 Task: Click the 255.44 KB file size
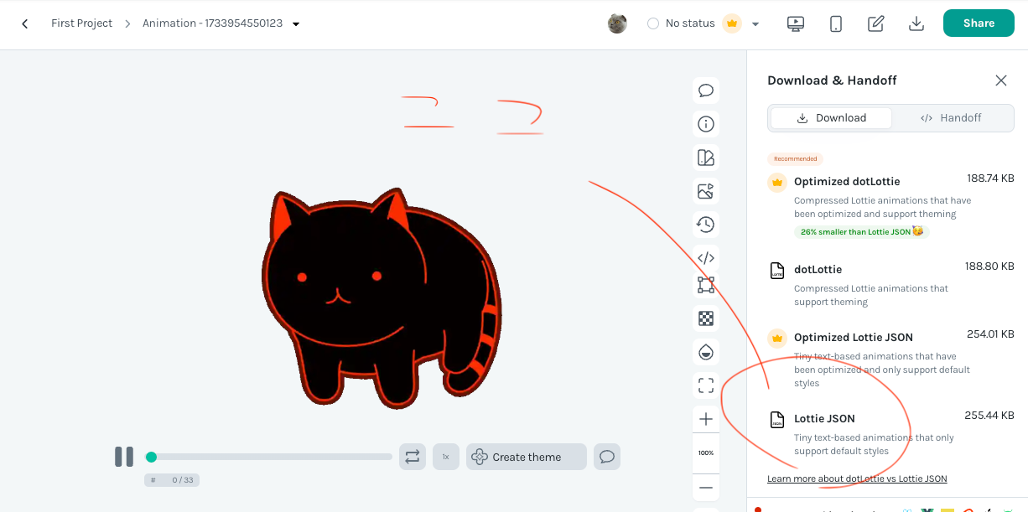coord(990,415)
